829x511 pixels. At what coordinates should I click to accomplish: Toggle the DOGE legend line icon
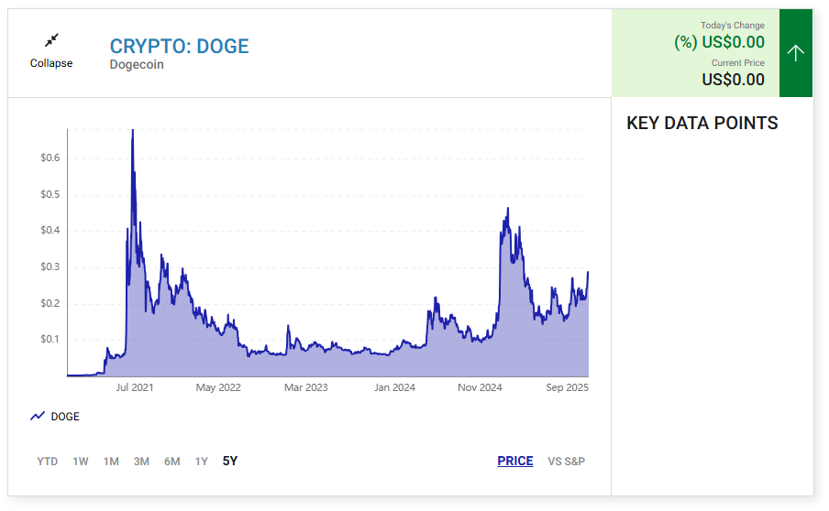[x=38, y=417]
